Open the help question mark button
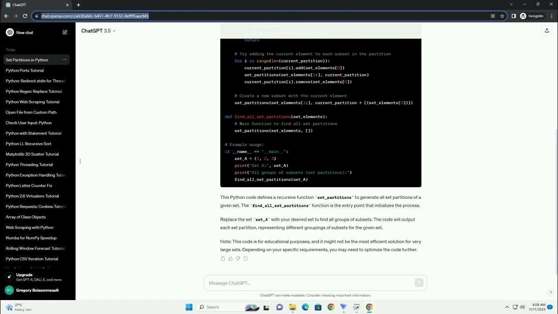The image size is (558, 314). pos(551,293)
